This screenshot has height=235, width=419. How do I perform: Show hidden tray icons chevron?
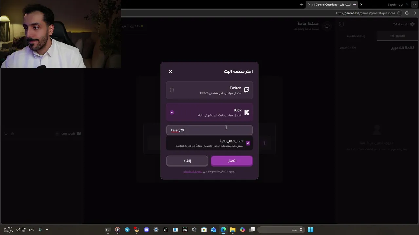pyautogui.click(x=47, y=230)
